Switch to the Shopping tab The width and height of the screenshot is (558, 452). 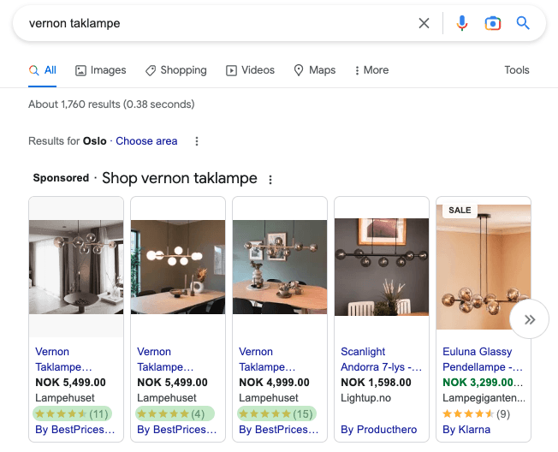176,70
